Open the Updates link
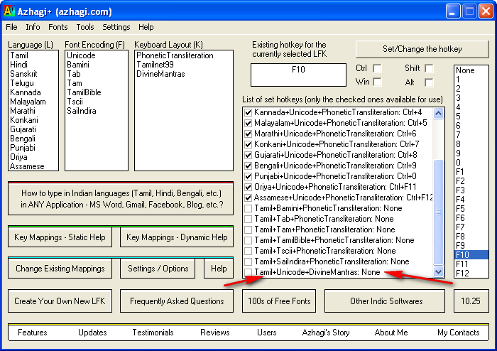Image resolution: width=497 pixels, height=351 pixels. coord(92,333)
